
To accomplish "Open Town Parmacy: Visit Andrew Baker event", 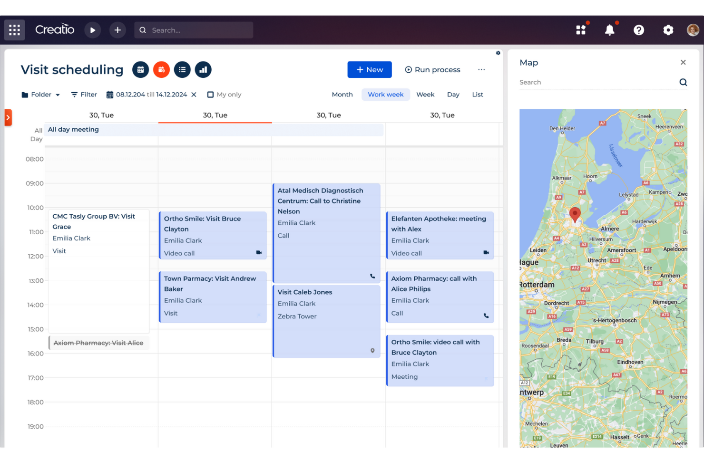I will point(213,297).
